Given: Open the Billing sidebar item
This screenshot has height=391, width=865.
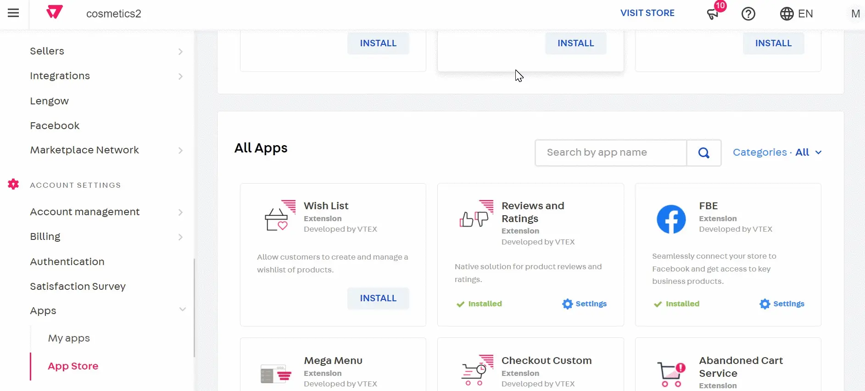Looking at the screenshot, I should [x=45, y=236].
